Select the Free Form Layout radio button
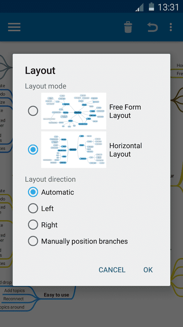This screenshot has width=183, height=327. click(x=33, y=111)
